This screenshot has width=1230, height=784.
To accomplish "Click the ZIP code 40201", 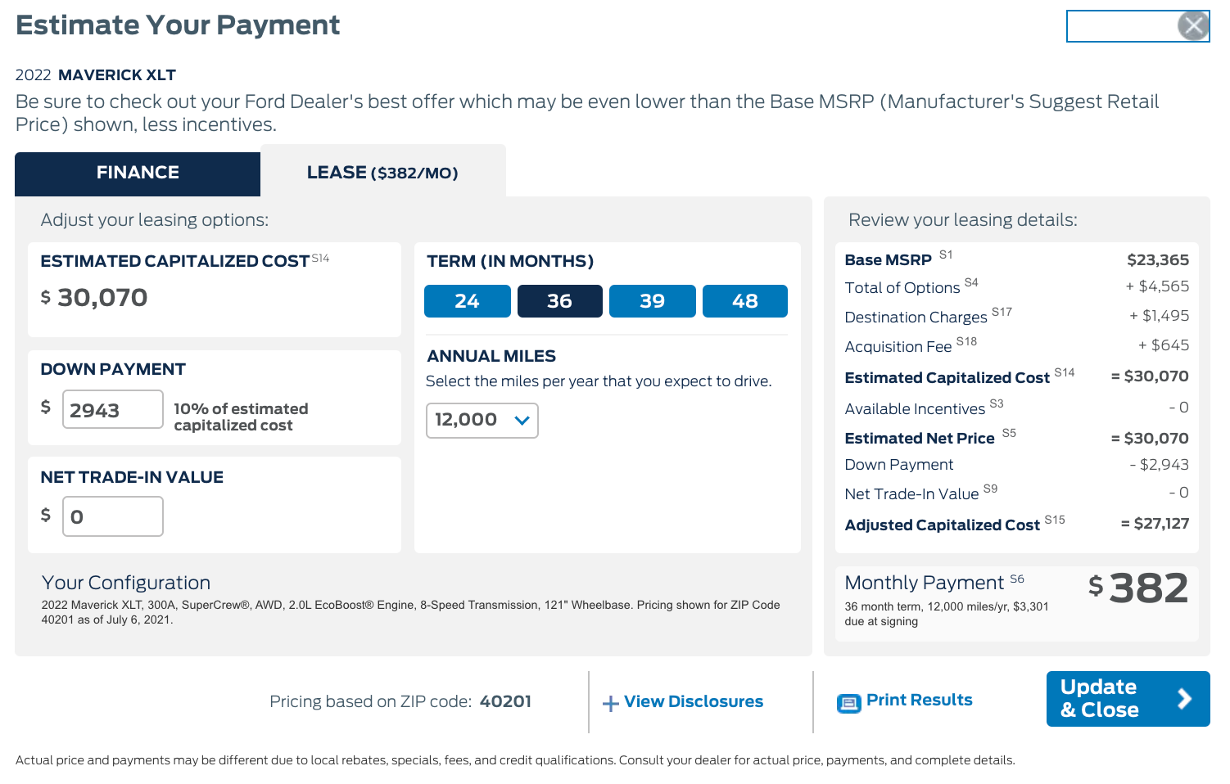I will click(505, 701).
